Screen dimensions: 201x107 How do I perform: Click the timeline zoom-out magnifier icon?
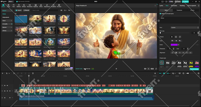coord(184,73)
